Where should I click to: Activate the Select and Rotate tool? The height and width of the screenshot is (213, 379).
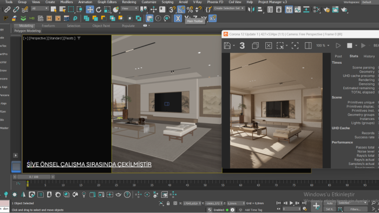99,10
